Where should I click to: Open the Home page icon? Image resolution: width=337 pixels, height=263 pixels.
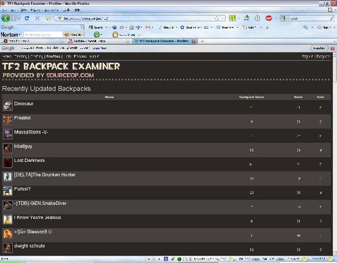pyautogui.click(x=48, y=19)
